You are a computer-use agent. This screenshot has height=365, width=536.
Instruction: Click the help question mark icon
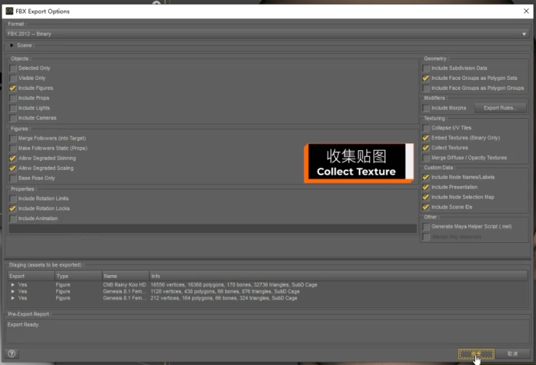(x=11, y=354)
